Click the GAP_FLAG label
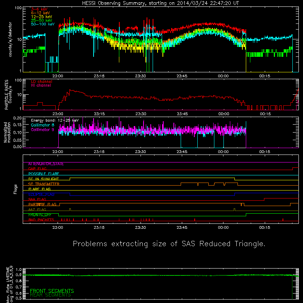Viewport: 303px width, 303px height. [x=37, y=169]
